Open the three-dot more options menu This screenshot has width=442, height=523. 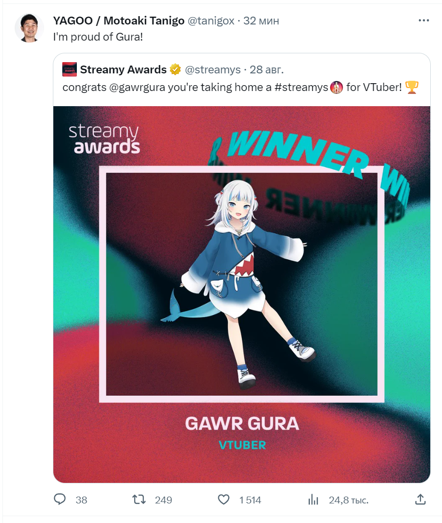[424, 21]
